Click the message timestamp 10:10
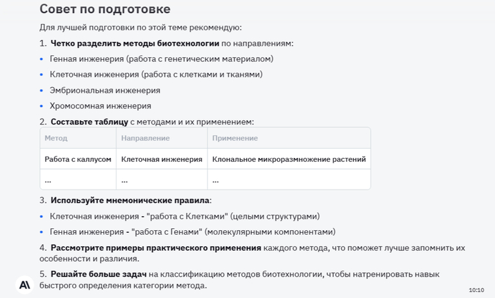 pyautogui.click(x=476, y=290)
